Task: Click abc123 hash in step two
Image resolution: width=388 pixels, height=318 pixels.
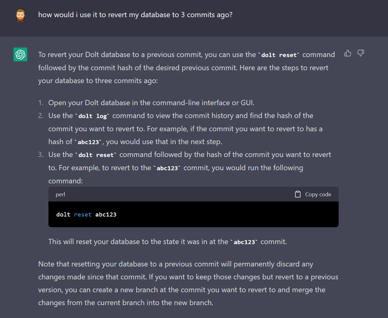Action: coord(88,142)
